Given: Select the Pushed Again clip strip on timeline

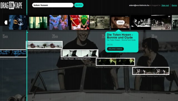Looking at the screenshot, I should tap(151, 71).
